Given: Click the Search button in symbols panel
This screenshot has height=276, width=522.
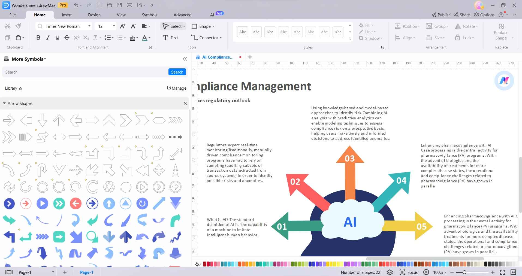Looking at the screenshot, I should pyautogui.click(x=177, y=72).
